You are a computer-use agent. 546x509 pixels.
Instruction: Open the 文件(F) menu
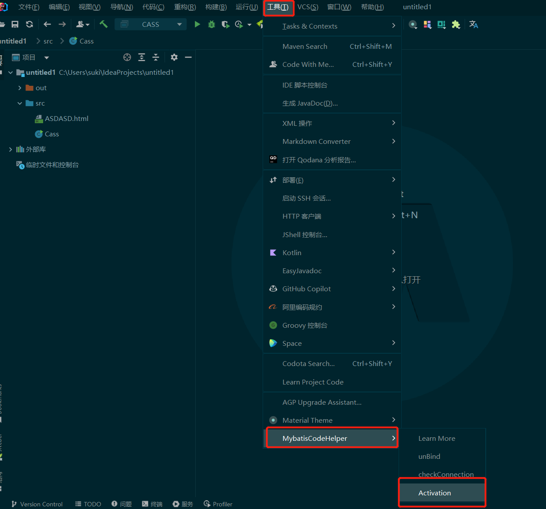click(x=29, y=7)
